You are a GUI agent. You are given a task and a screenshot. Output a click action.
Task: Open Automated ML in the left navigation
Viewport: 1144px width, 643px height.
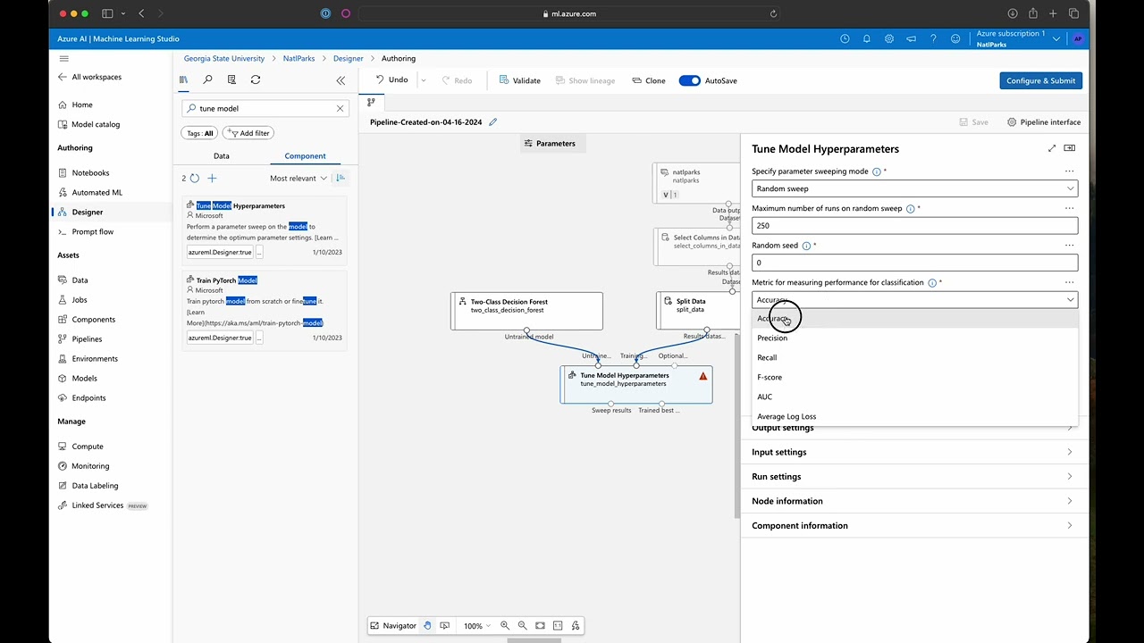click(97, 192)
